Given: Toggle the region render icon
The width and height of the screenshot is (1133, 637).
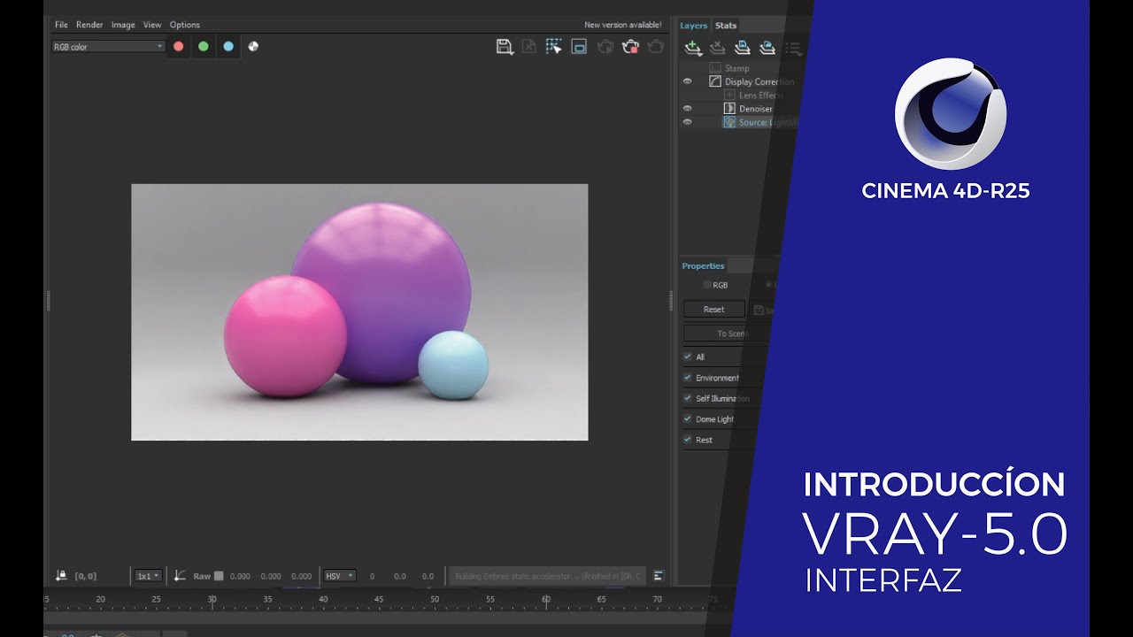Looking at the screenshot, I should click(579, 47).
